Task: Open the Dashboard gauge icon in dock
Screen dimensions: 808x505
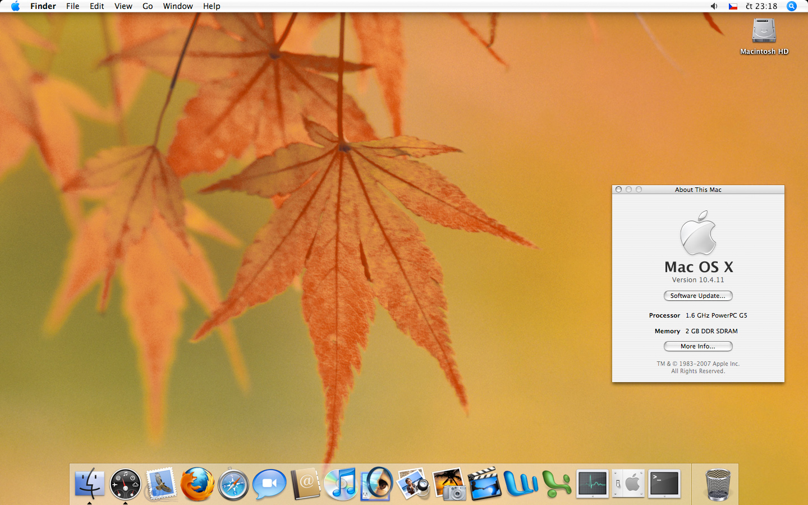Action: tap(125, 484)
